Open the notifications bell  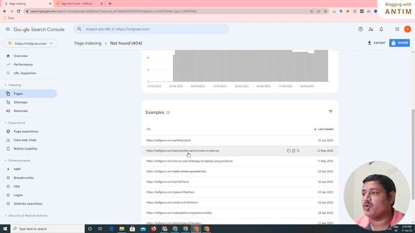[x=381, y=29]
